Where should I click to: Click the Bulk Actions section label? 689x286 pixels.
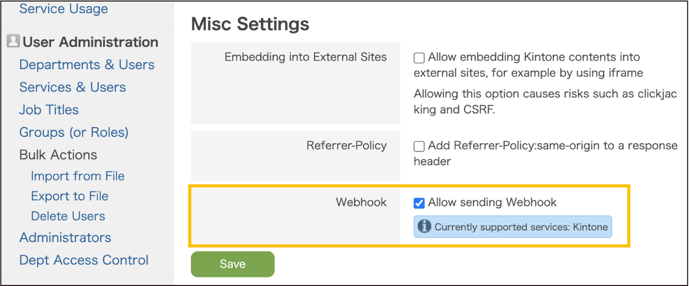pos(58,155)
